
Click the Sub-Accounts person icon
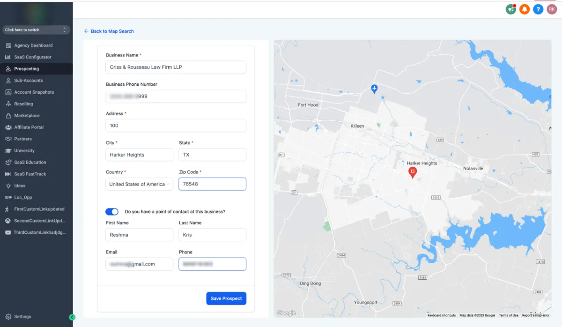click(8, 81)
